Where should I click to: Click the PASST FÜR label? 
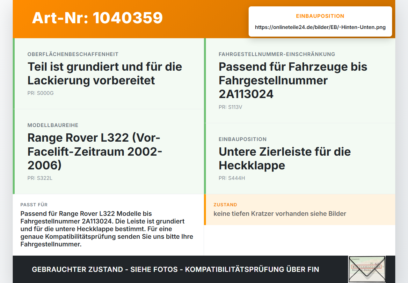point(34,205)
